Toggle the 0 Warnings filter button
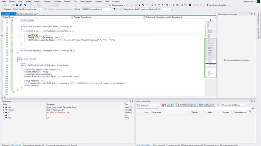Viewport: 261px width, 146px height. pos(187,105)
